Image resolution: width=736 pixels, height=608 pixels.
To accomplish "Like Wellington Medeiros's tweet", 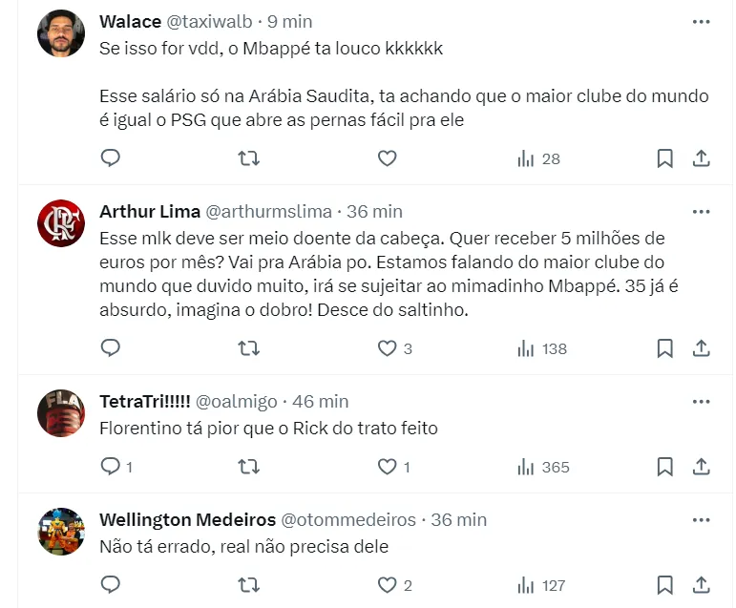I will pyautogui.click(x=387, y=585).
